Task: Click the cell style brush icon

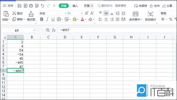Action: coord(67,19)
